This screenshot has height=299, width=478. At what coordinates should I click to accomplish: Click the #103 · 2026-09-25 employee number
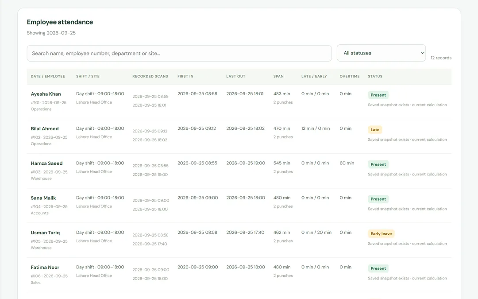(x=49, y=172)
